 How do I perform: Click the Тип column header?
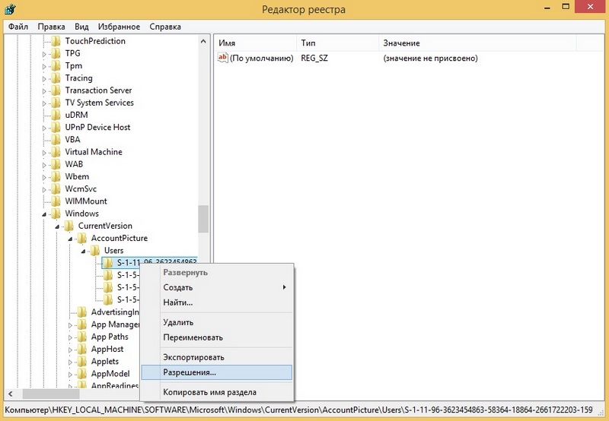338,43
